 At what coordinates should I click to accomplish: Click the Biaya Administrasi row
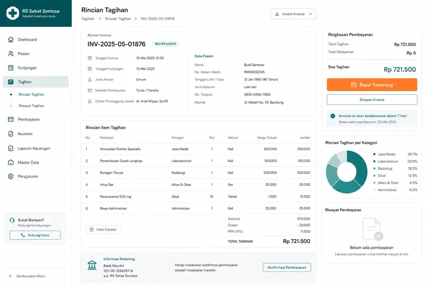198,208
